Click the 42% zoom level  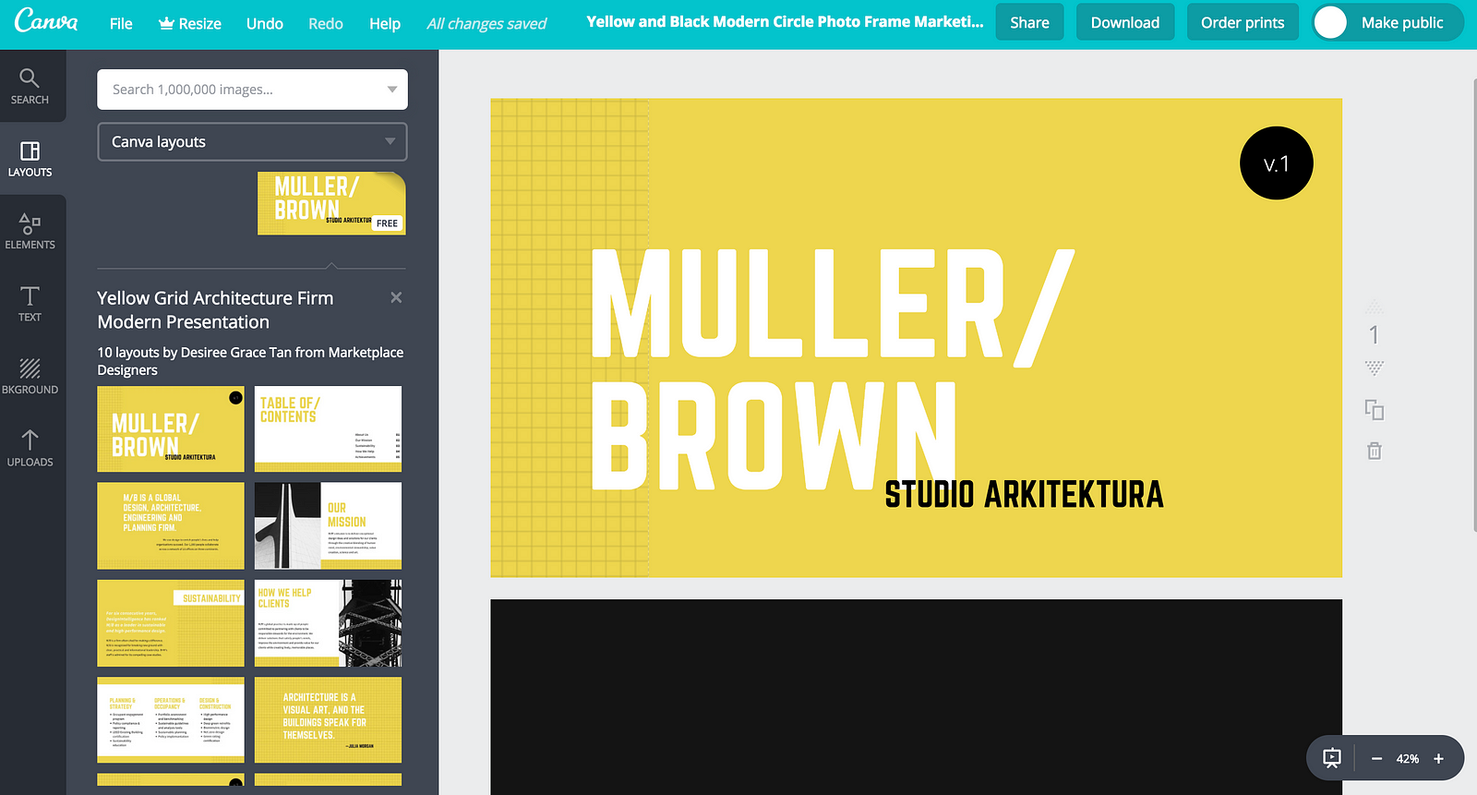click(x=1407, y=759)
